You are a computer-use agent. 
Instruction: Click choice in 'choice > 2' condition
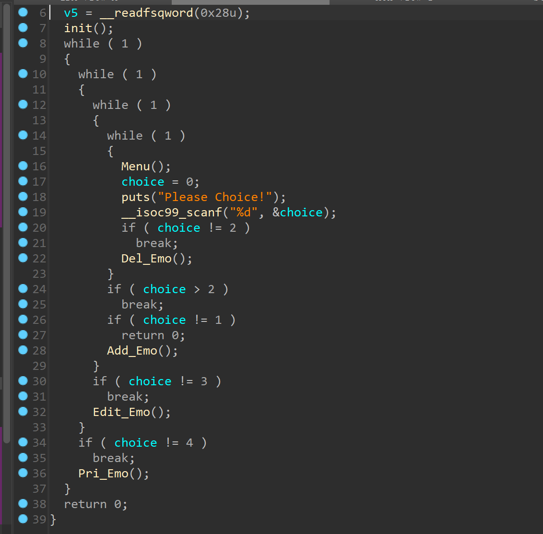click(165, 289)
